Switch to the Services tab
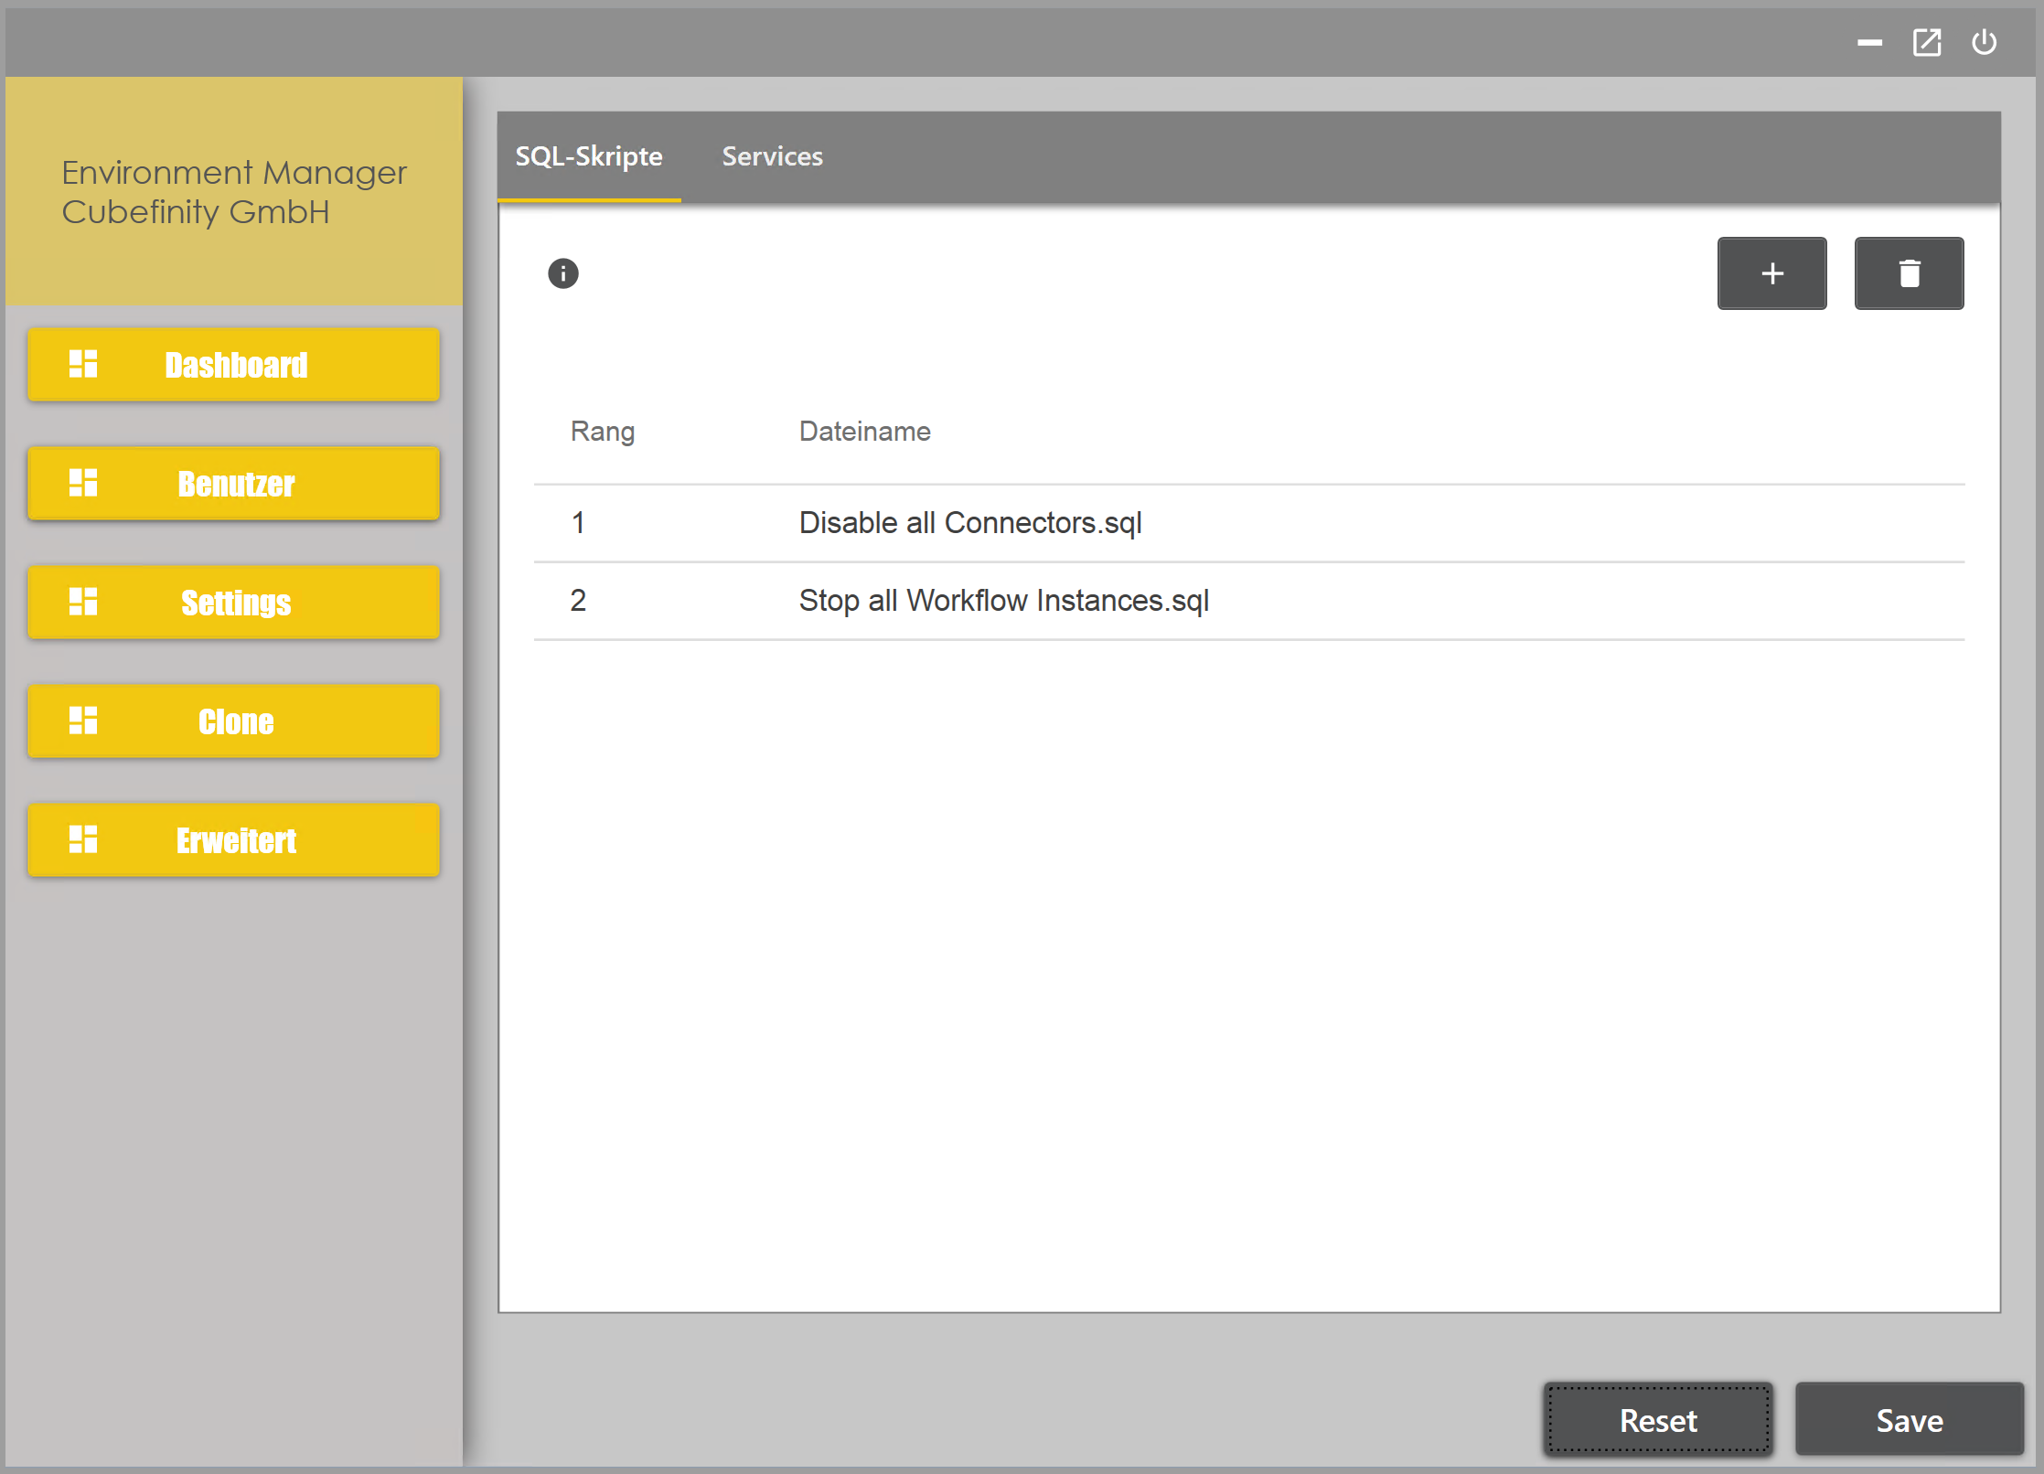Image resolution: width=2044 pixels, height=1474 pixels. pyautogui.click(x=772, y=156)
